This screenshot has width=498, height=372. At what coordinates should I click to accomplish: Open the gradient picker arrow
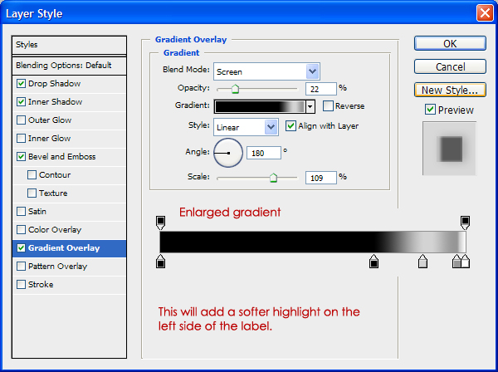coord(310,107)
